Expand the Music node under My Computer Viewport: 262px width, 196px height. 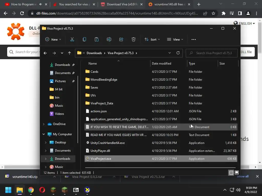pyautogui.click(x=46, y=167)
